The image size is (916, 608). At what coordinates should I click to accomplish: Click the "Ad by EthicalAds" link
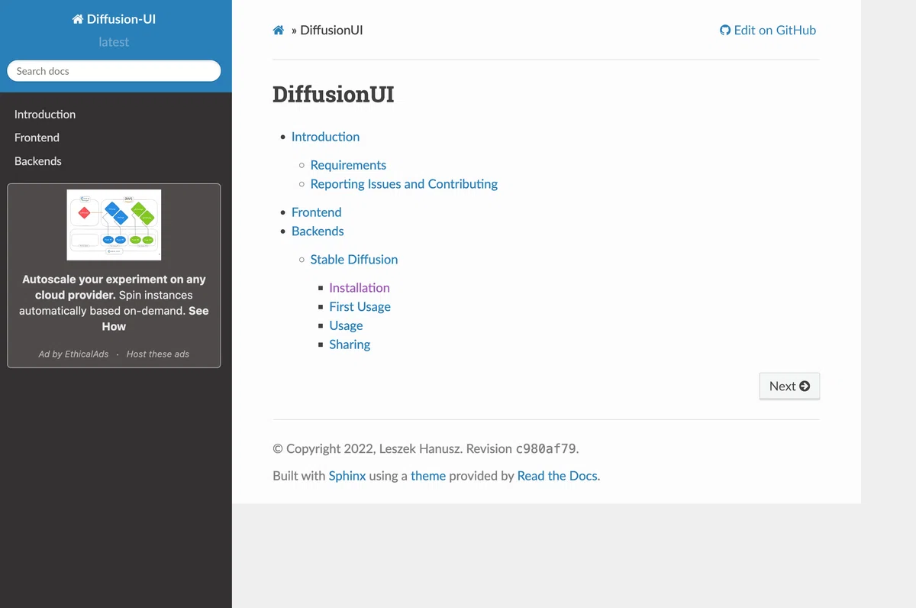[73, 354]
